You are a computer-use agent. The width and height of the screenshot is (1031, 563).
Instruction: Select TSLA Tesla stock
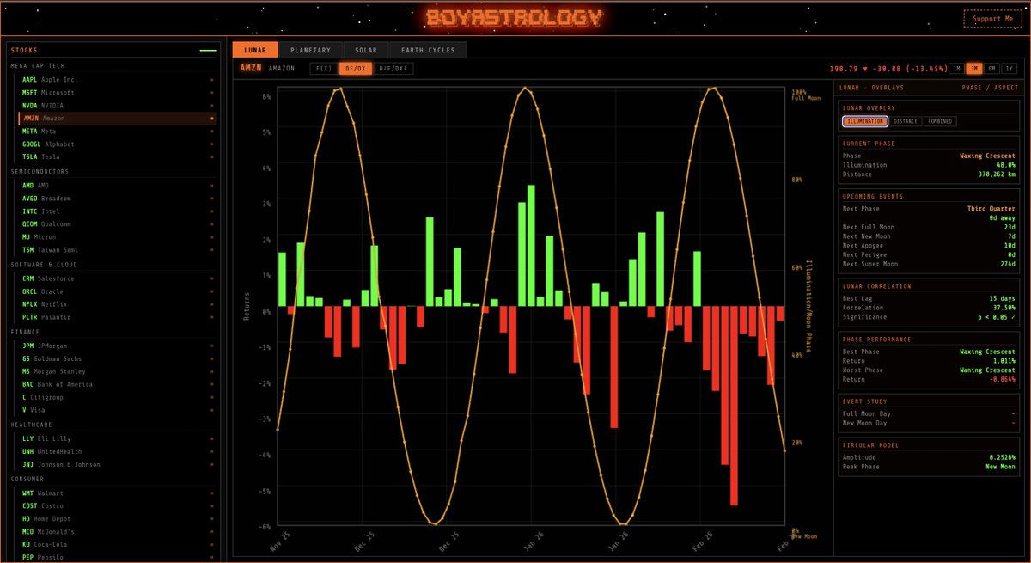pos(117,156)
